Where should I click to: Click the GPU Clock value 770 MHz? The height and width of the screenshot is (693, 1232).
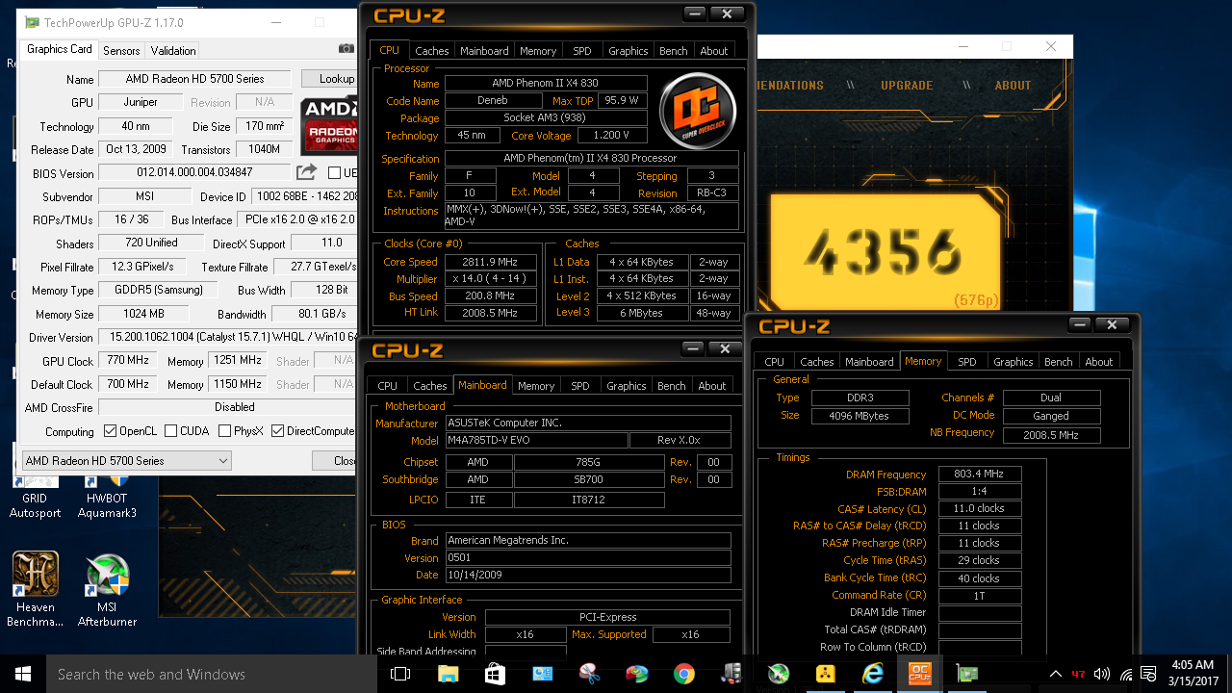pos(128,361)
